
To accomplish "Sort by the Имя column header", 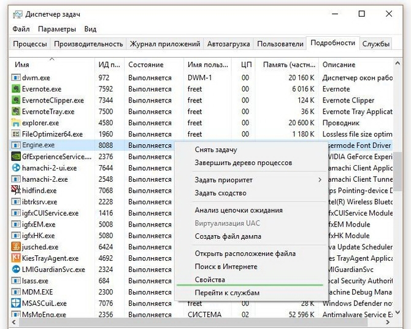I will pos(52,64).
